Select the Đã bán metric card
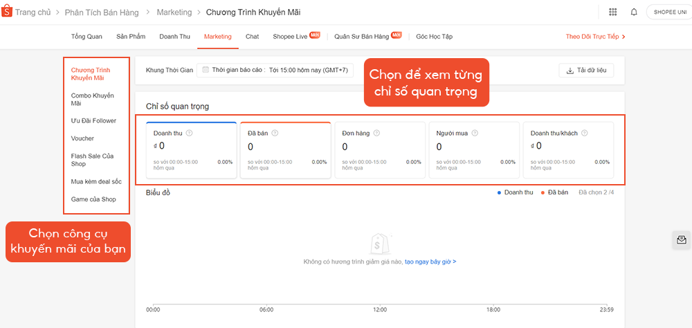This screenshot has height=328, width=692. [x=286, y=150]
